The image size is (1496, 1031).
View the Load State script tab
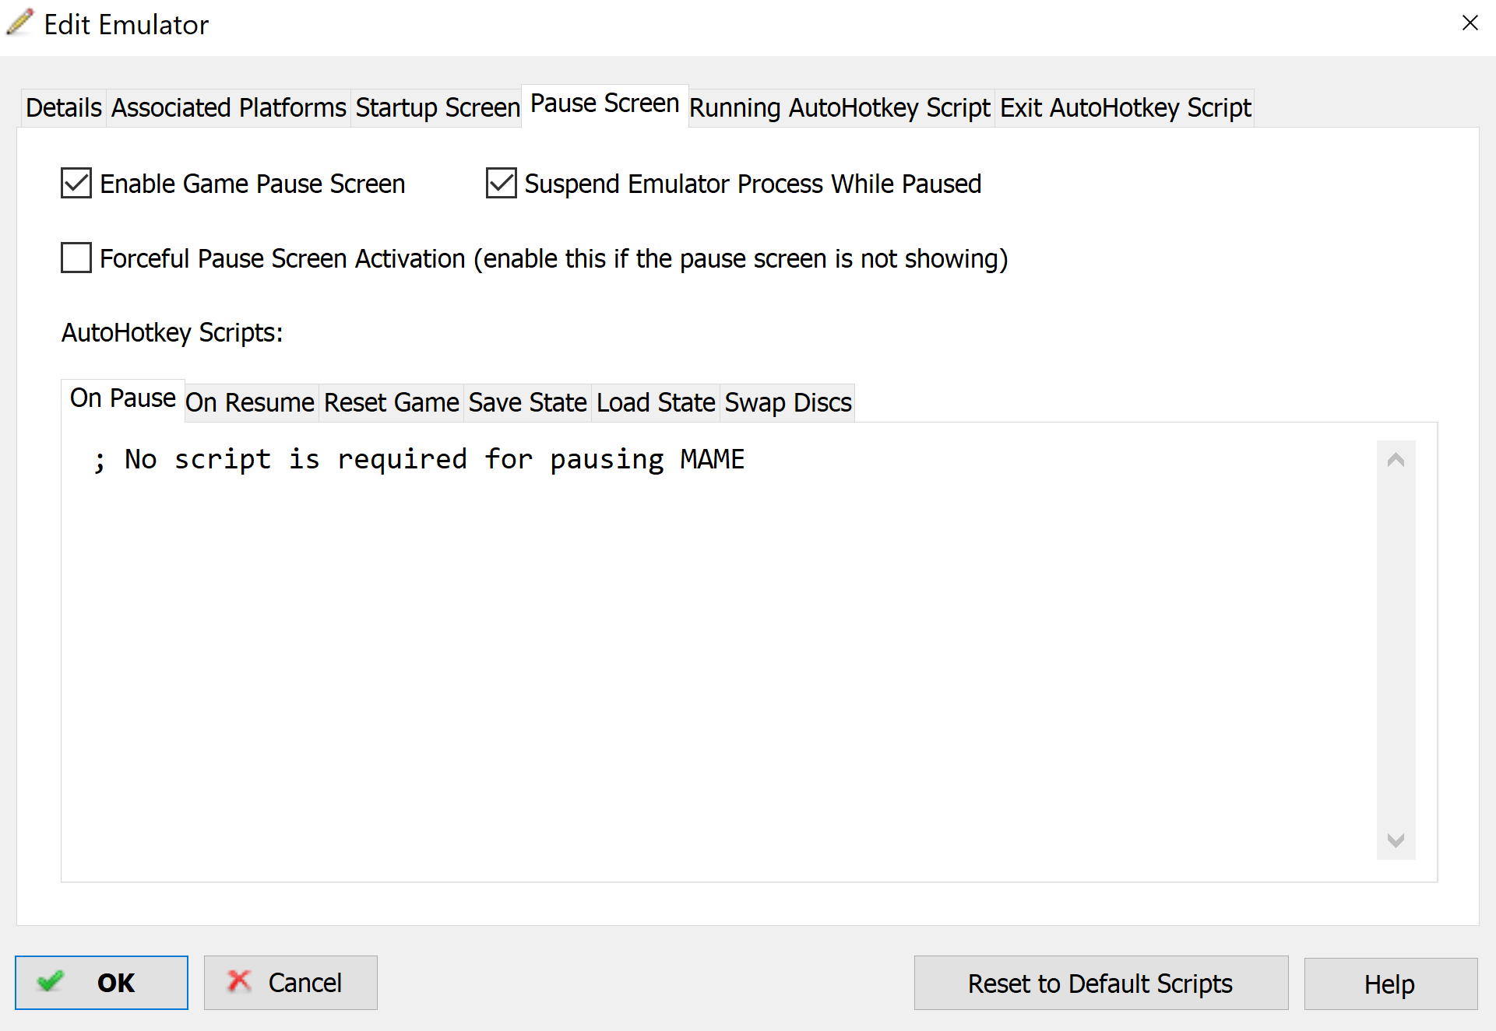[656, 402]
